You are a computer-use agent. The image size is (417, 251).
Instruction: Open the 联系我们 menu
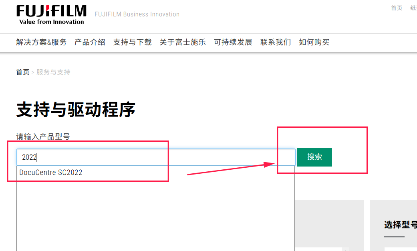click(x=276, y=42)
